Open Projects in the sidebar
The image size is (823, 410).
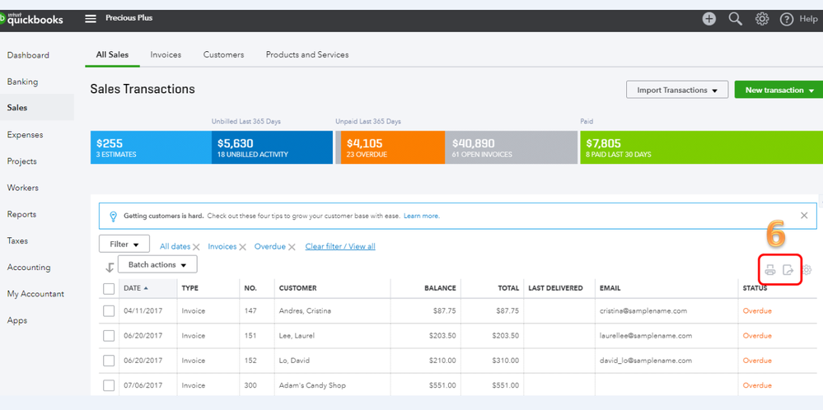pos(22,161)
